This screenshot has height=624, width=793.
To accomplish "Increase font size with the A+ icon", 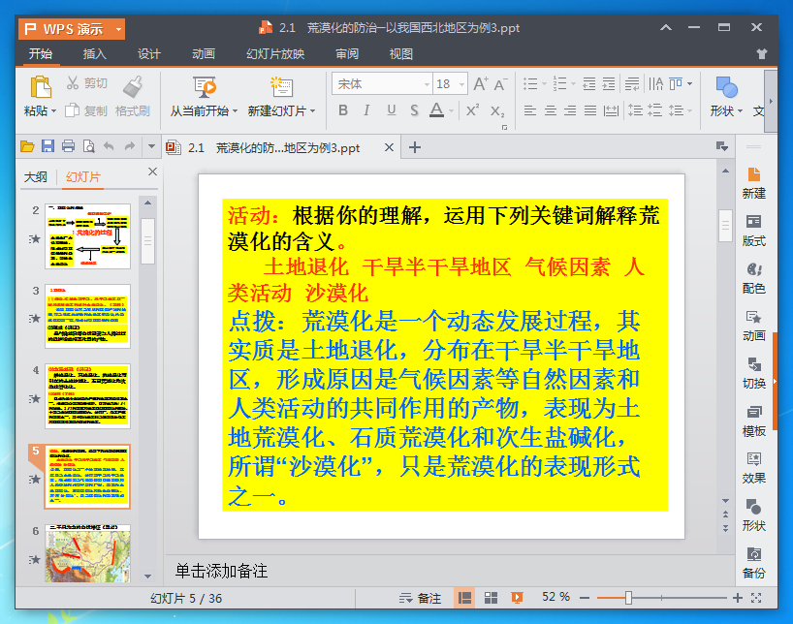I will pos(481,84).
